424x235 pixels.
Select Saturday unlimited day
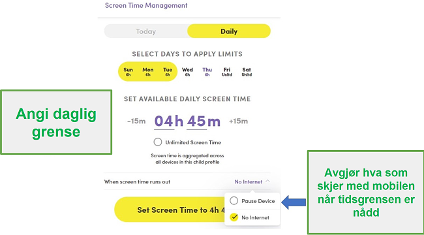click(x=247, y=72)
